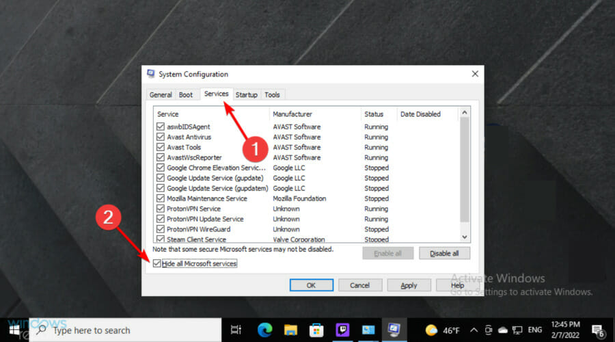Image resolution: width=615 pixels, height=342 pixels.
Task: Open the network tray icon
Action: (x=518, y=330)
